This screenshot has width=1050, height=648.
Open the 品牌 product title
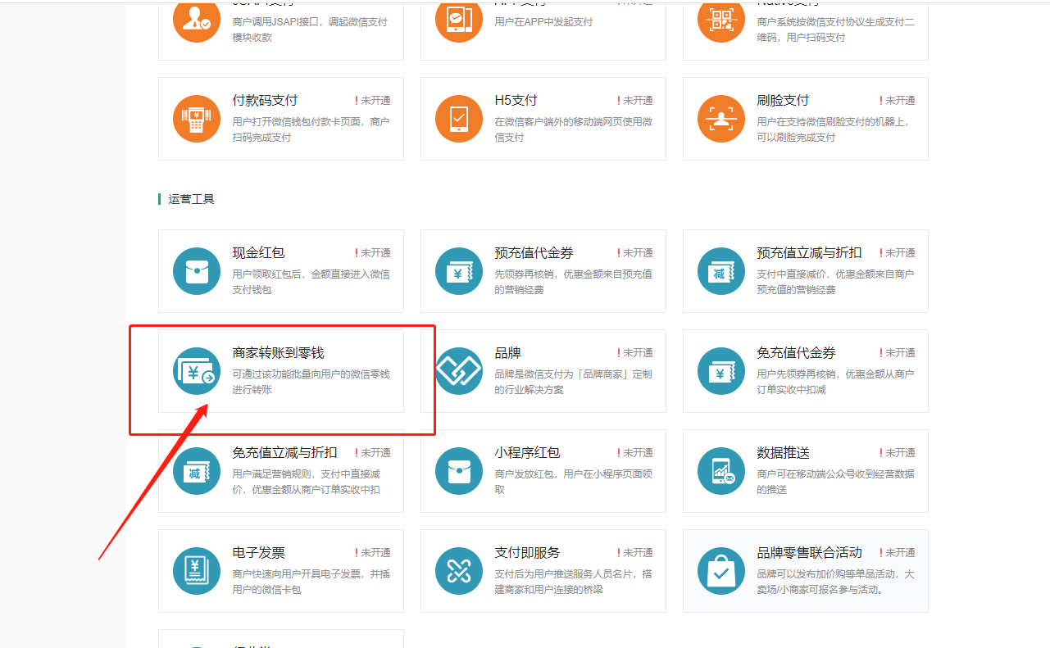pyautogui.click(x=507, y=353)
